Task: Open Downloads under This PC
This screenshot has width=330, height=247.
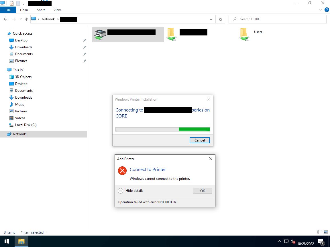Action: click(23, 97)
